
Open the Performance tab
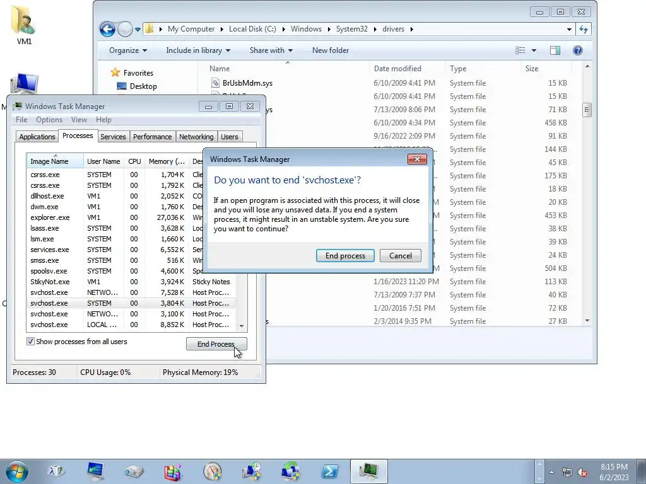pyautogui.click(x=153, y=137)
